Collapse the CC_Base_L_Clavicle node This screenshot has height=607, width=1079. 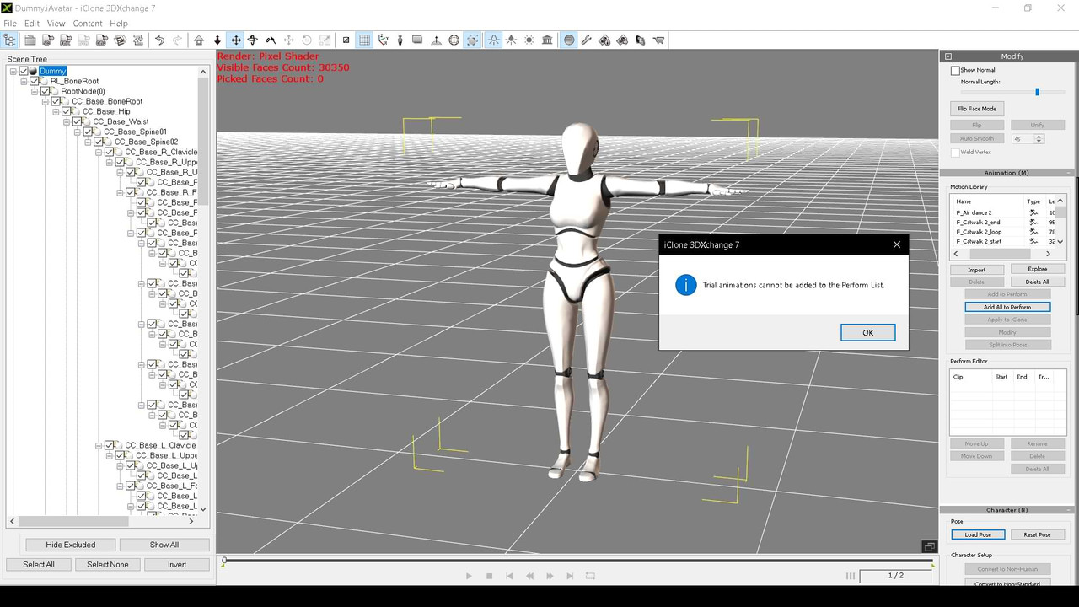tap(99, 445)
